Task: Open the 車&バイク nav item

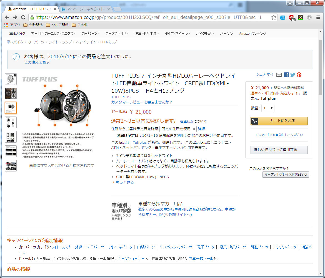Action: [x=17, y=34]
